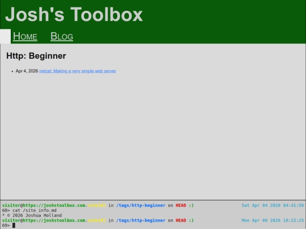
Task: Click the Apr 4, 2026 post date
Action: tap(27, 71)
